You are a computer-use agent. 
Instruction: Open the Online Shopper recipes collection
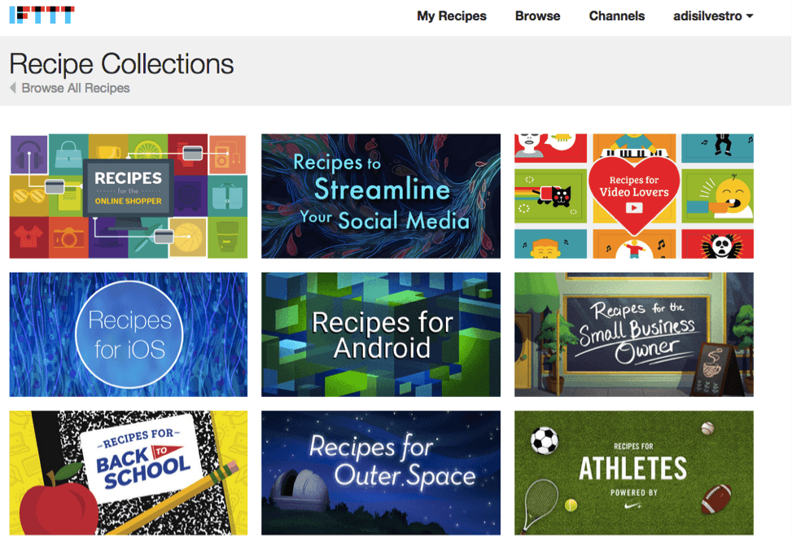[x=128, y=196]
